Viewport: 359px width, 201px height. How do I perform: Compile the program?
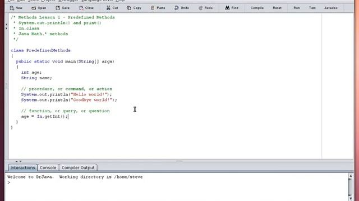(x=257, y=8)
